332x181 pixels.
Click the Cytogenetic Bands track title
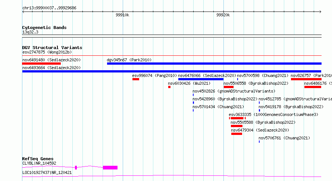click(x=44, y=28)
